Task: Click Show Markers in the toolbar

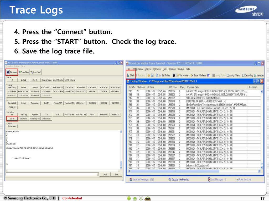Action: 198,75
